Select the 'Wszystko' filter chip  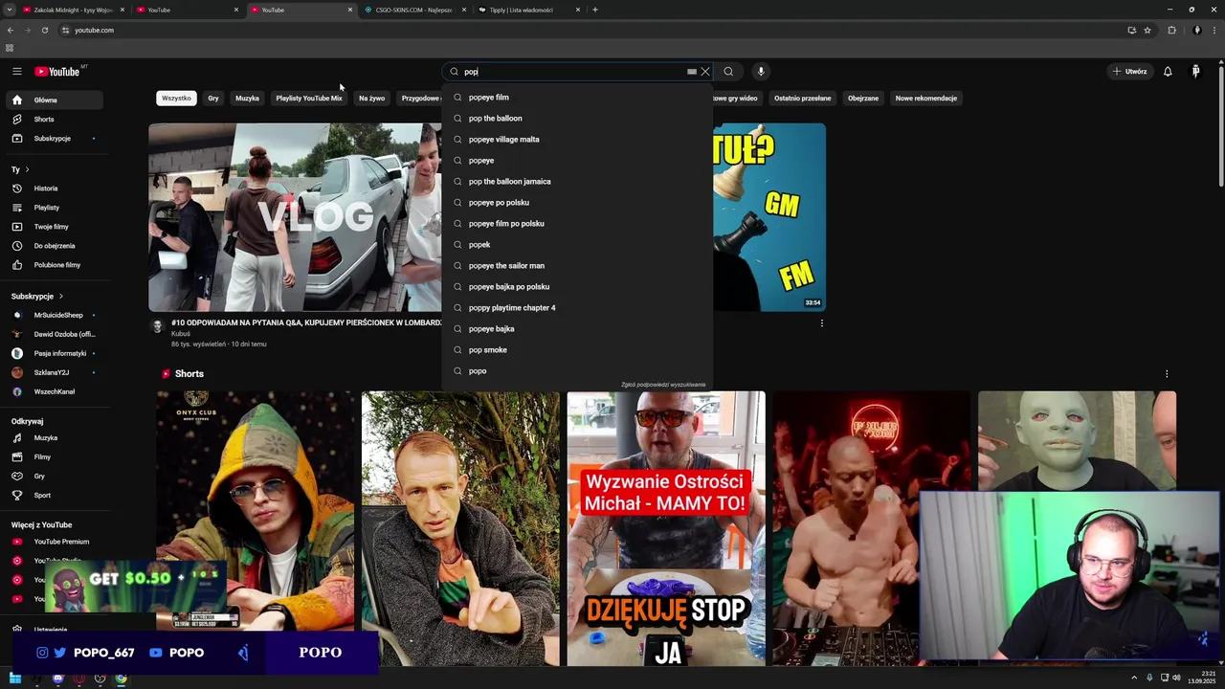point(176,99)
